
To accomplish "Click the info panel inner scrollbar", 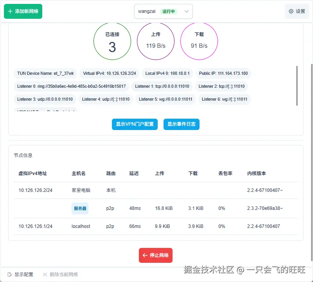I will point(297,85).
